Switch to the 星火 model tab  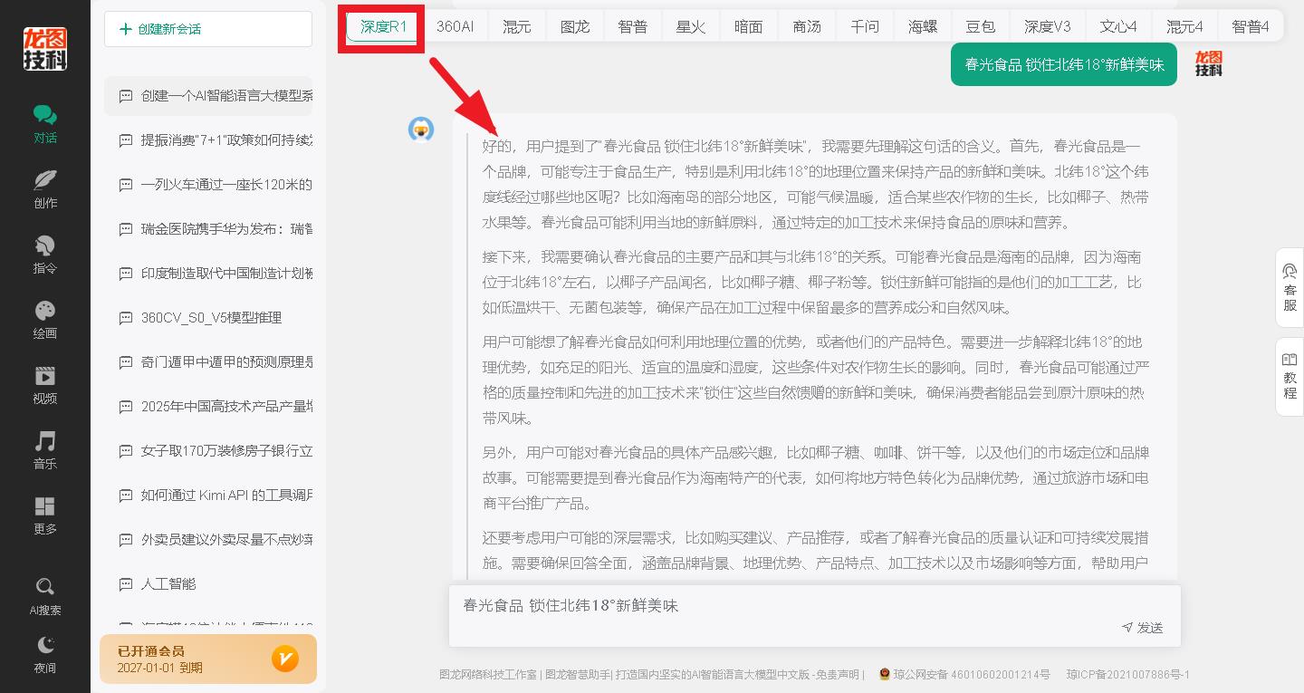click(691, 26)
